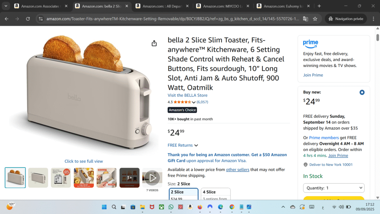Select the Buy new radio button

pos(362,93)
